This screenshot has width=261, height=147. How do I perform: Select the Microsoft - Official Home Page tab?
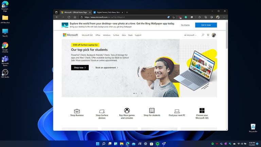click(x=75, y=12)
